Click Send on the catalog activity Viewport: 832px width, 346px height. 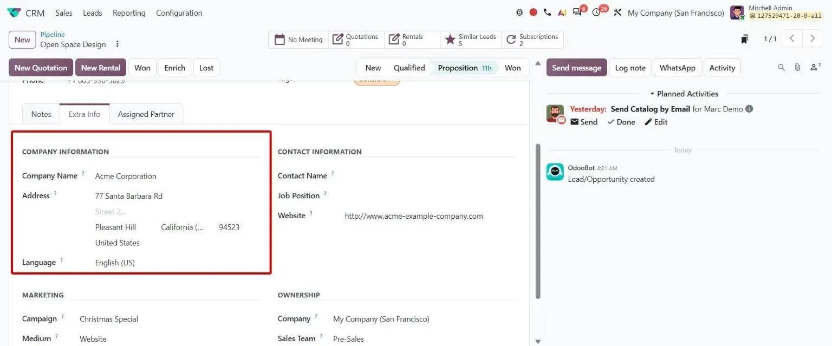click(584, 122)
